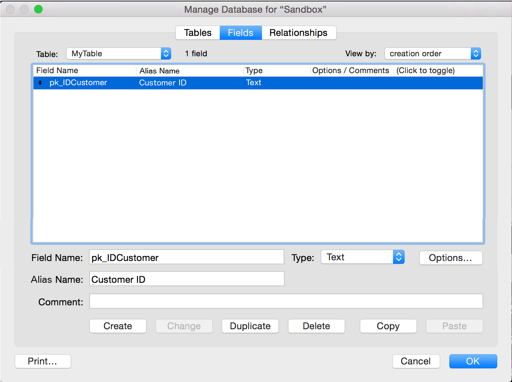Open the field Type dropdown
The height and width of the screenshot is (382, 512).
(362, 257)
